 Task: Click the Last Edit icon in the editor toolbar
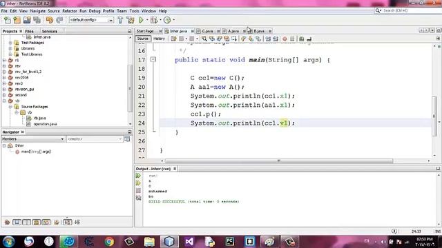tap(173, 39)
